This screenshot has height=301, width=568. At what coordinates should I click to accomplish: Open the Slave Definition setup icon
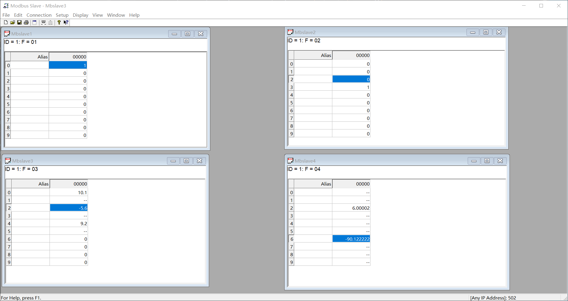34,22
